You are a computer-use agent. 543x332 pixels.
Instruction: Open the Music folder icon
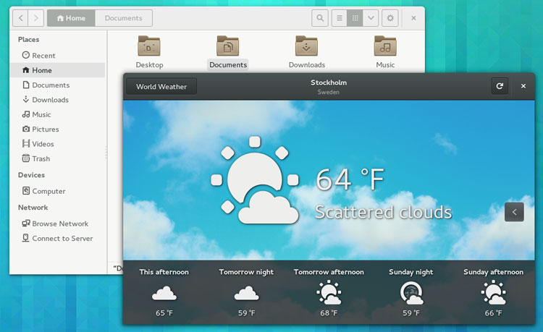tap(385, 47)
